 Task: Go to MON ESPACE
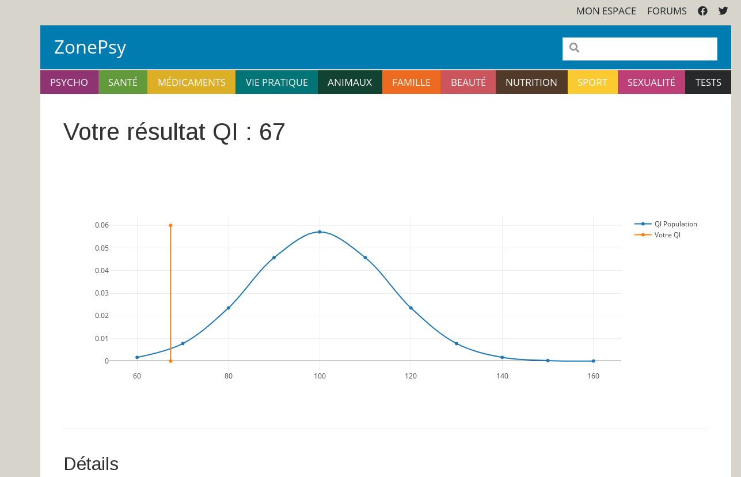click(606, 11)
